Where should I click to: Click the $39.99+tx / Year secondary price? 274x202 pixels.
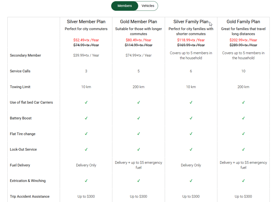pyautogui.click(x=86, y=55)
